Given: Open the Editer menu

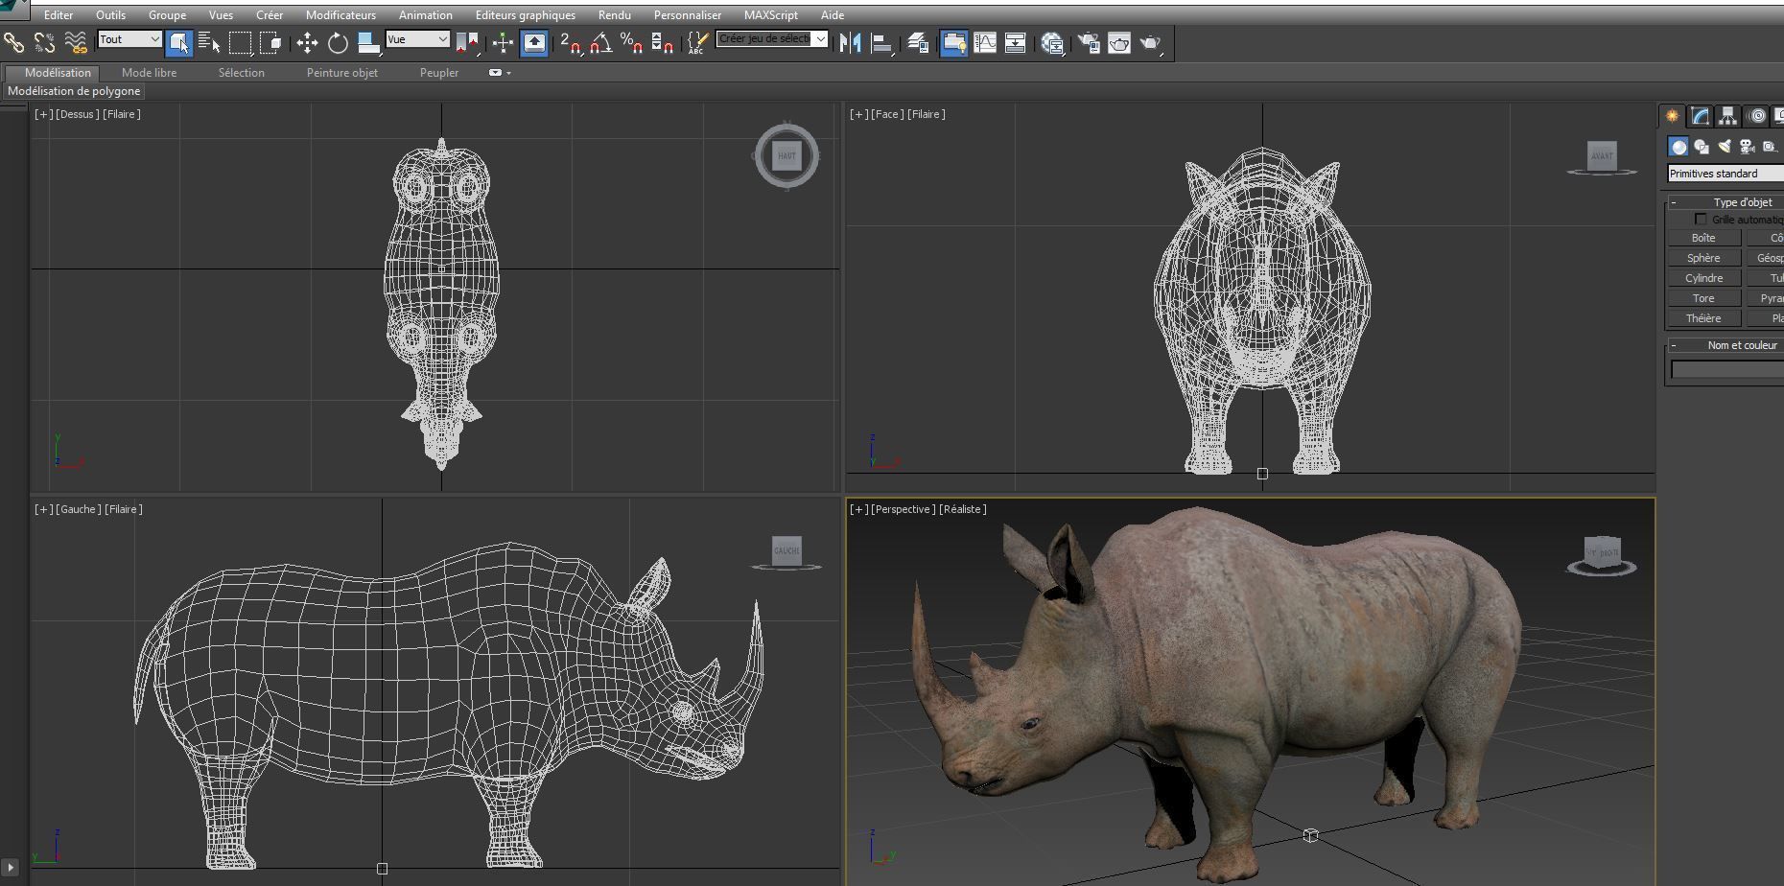Looking at the screenshot, I should click(59, 15).
